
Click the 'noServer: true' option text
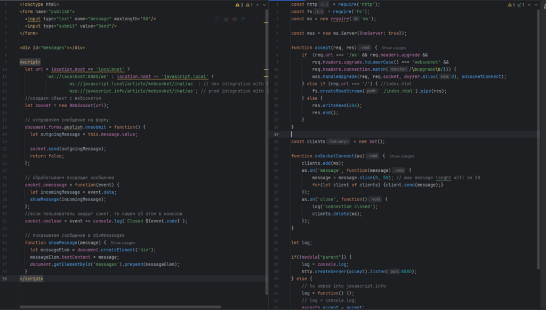tap(381, 34)
